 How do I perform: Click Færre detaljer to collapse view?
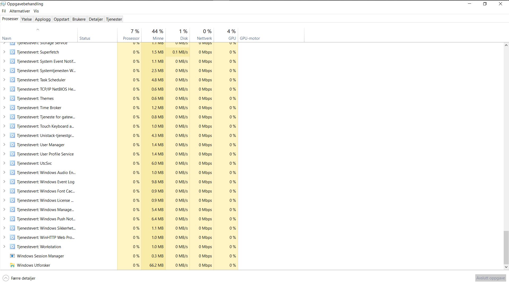point(23,278)
